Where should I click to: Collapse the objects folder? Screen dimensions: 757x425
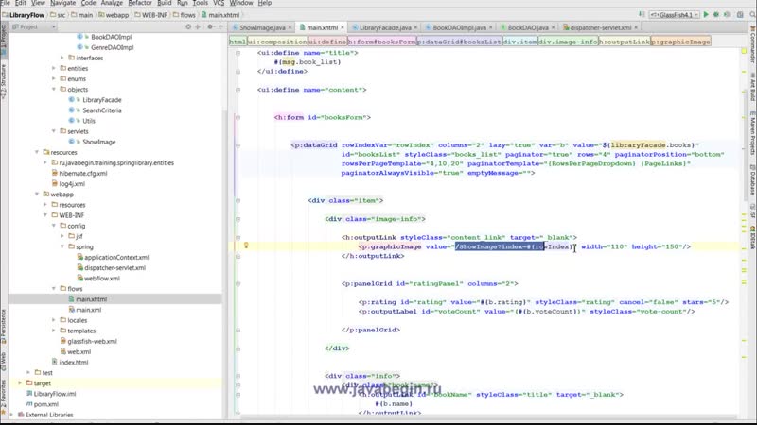pos(54,89)
